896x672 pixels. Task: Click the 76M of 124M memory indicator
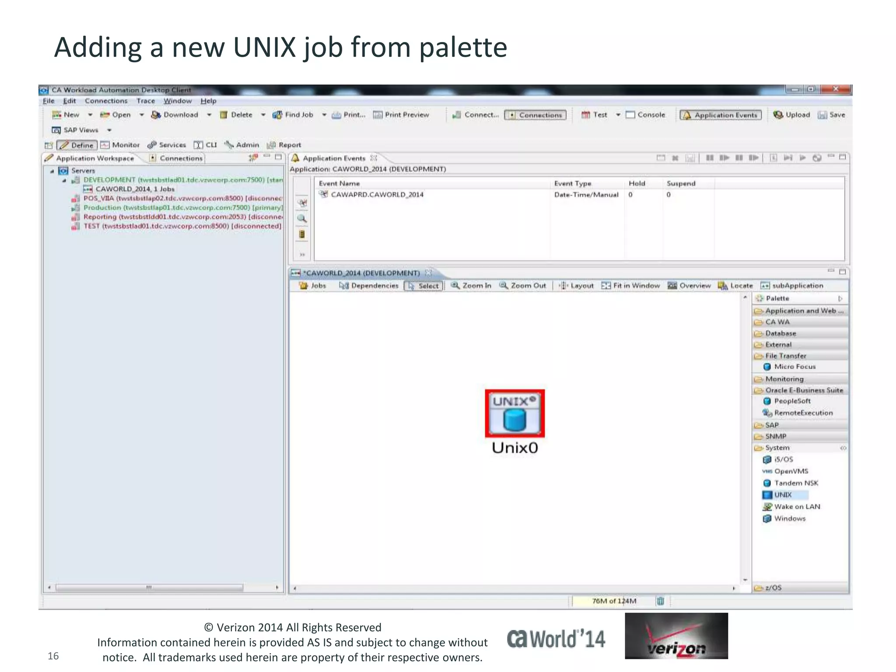pos(614,601)
